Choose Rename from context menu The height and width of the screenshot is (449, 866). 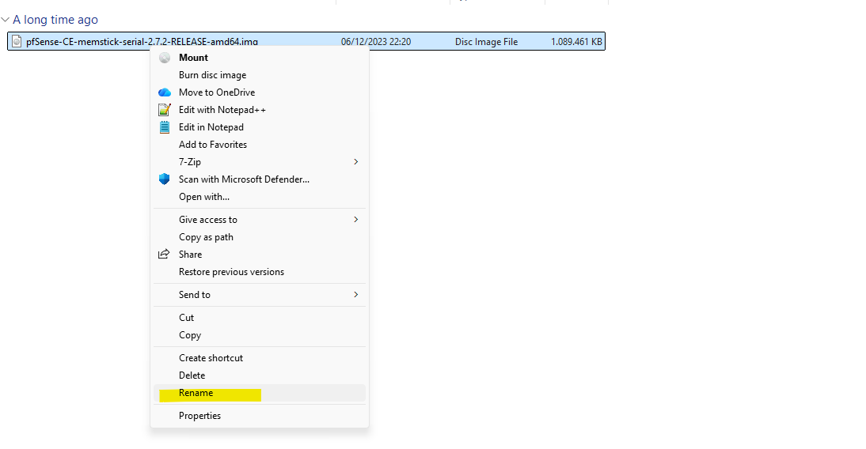pos(260,393)
